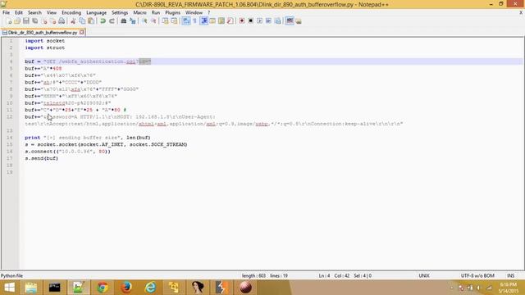525x295 pixels.
Task: Toggle synchronized vertical scrolling
Action: click(165, 21)
